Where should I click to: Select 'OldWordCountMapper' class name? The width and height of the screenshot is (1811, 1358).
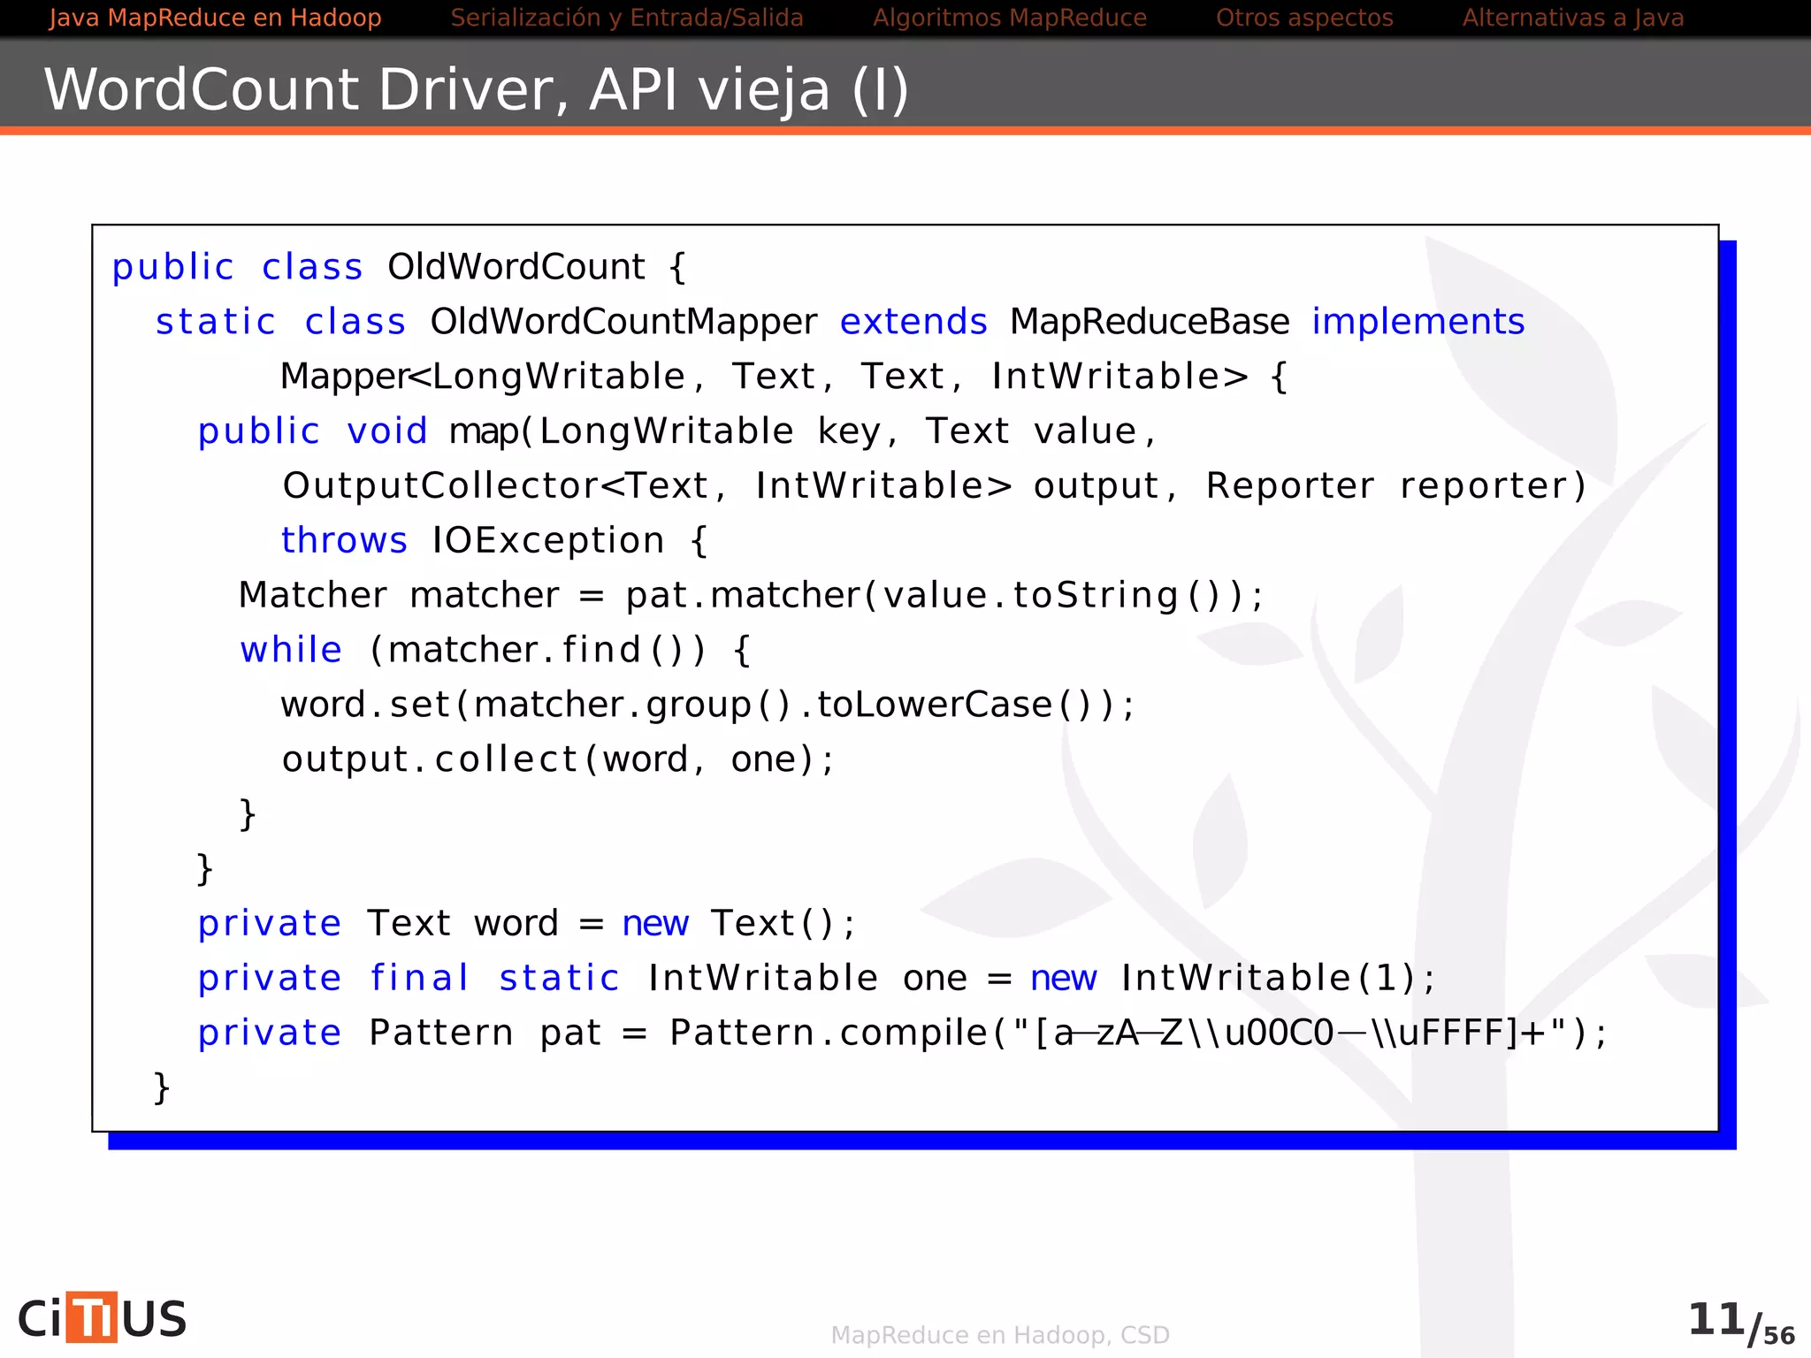point(623,322)
